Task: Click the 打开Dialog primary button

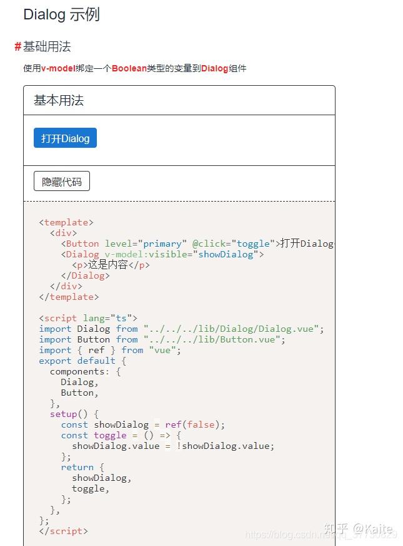Action: coord(65,138)
